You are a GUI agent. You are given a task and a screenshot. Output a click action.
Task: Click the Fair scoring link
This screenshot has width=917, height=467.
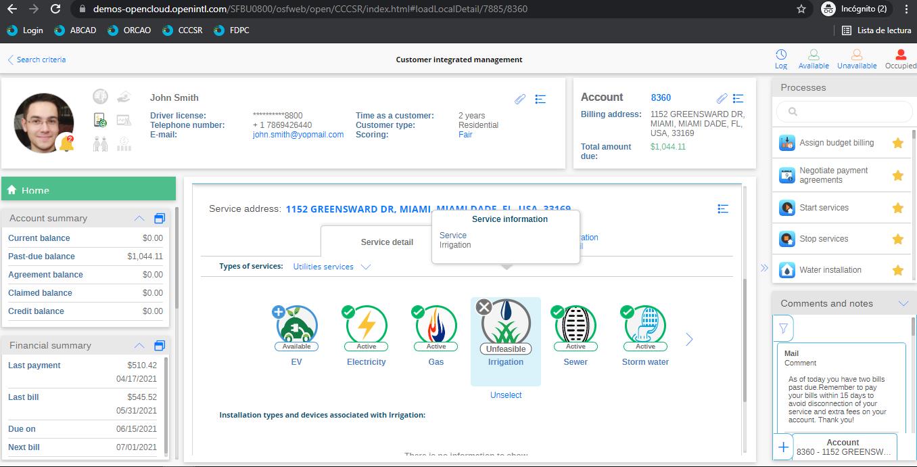pyautogui.click(x=465, y=135)
